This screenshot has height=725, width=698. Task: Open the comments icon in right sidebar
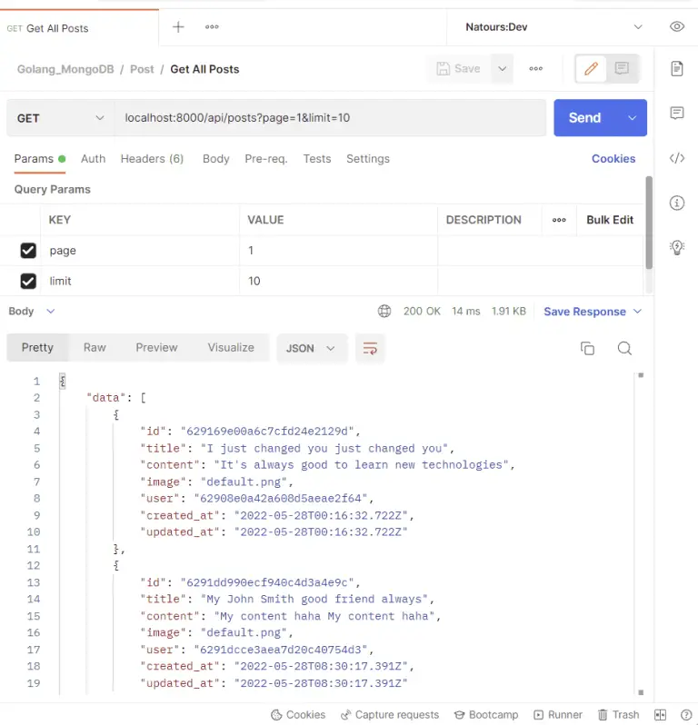pyautogui.click(x=677, y=114)
